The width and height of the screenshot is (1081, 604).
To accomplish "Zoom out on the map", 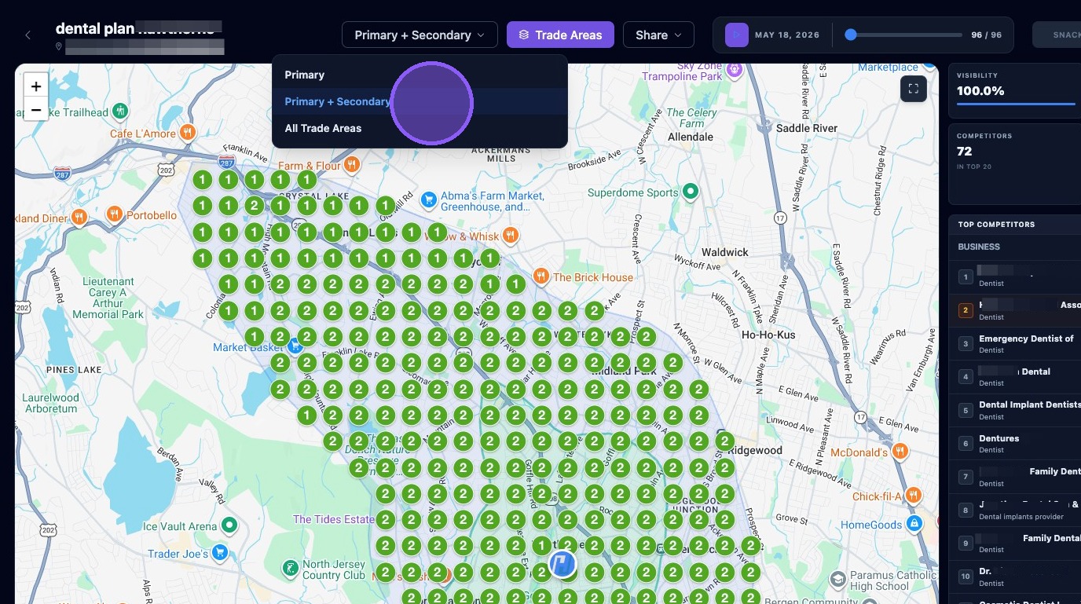I will 36,110.
